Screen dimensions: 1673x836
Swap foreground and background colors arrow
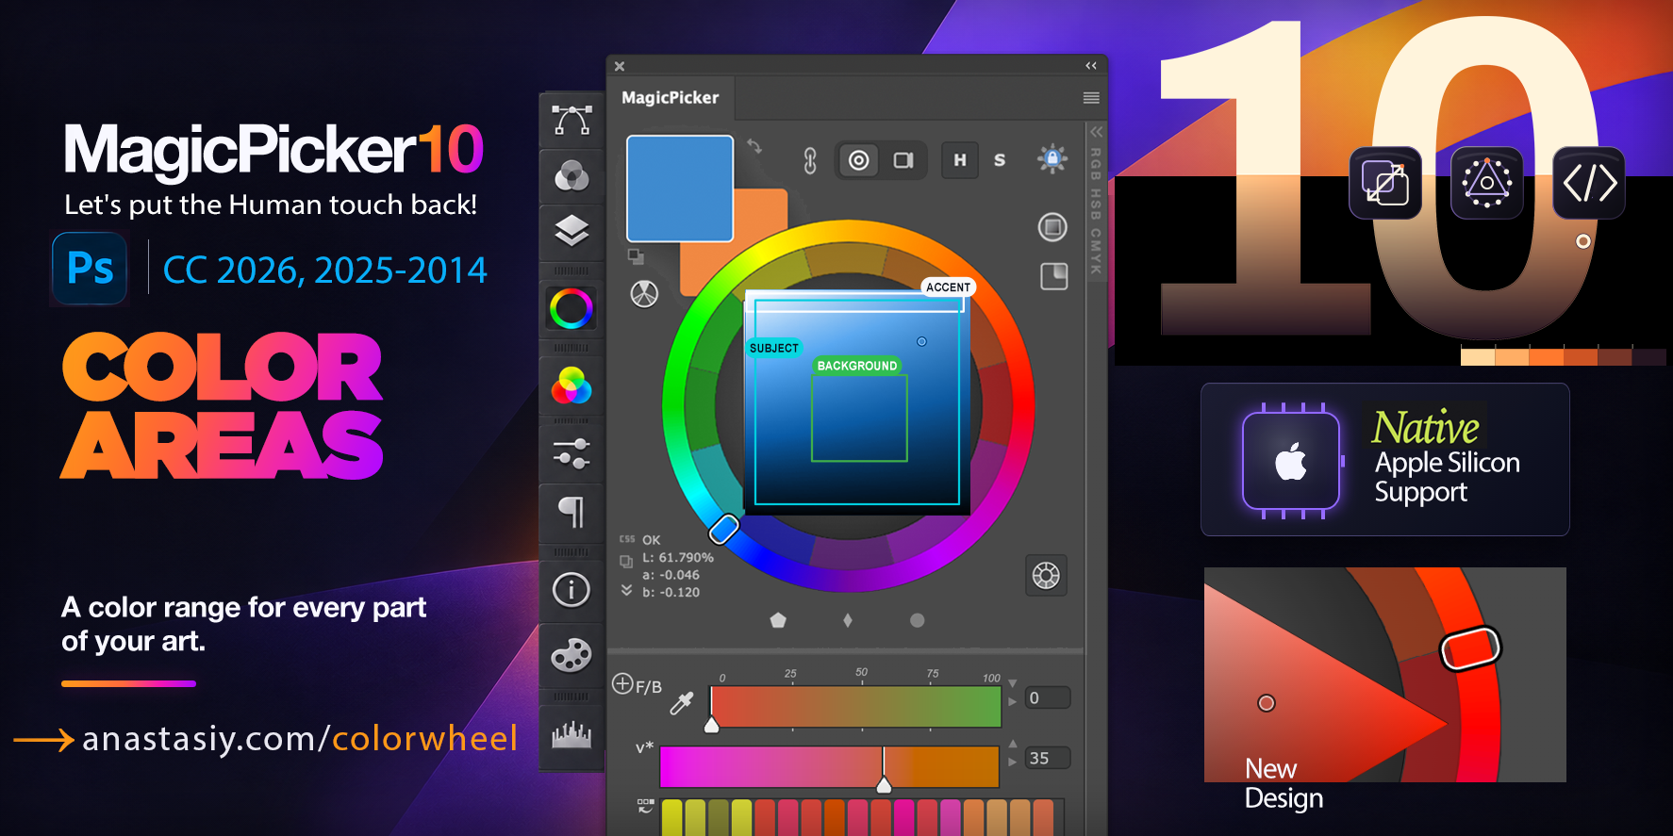tap(754, 147)
